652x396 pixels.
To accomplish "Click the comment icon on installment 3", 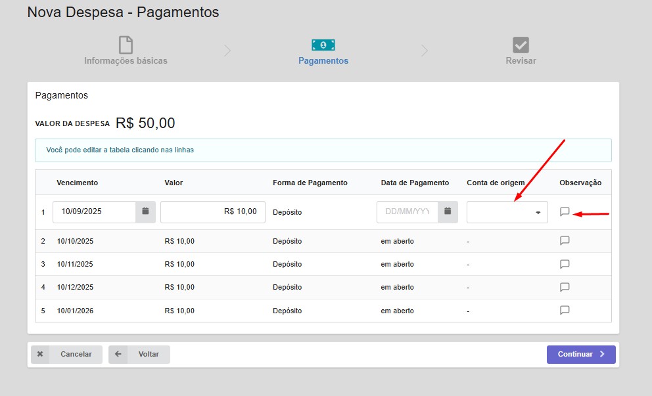I will point(565,264).
